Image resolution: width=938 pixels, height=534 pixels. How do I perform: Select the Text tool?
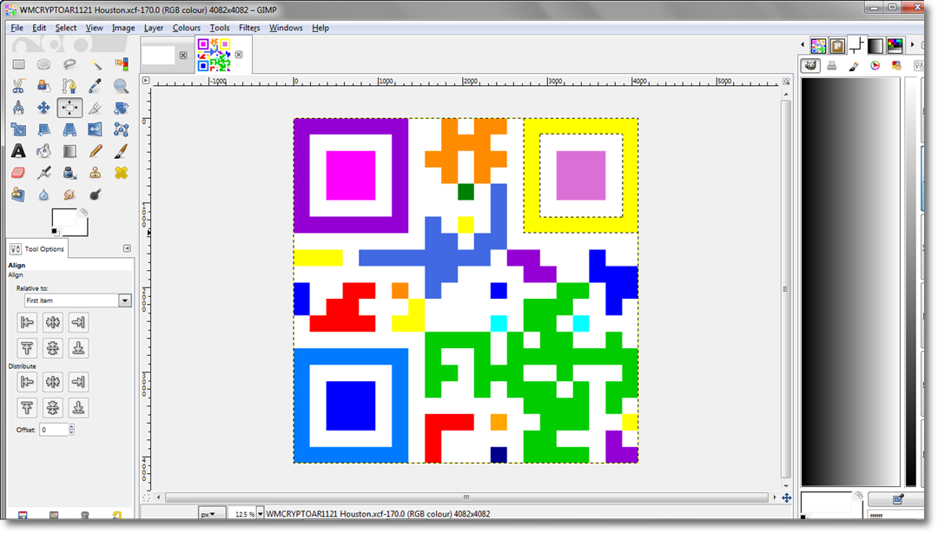(18, 151)
